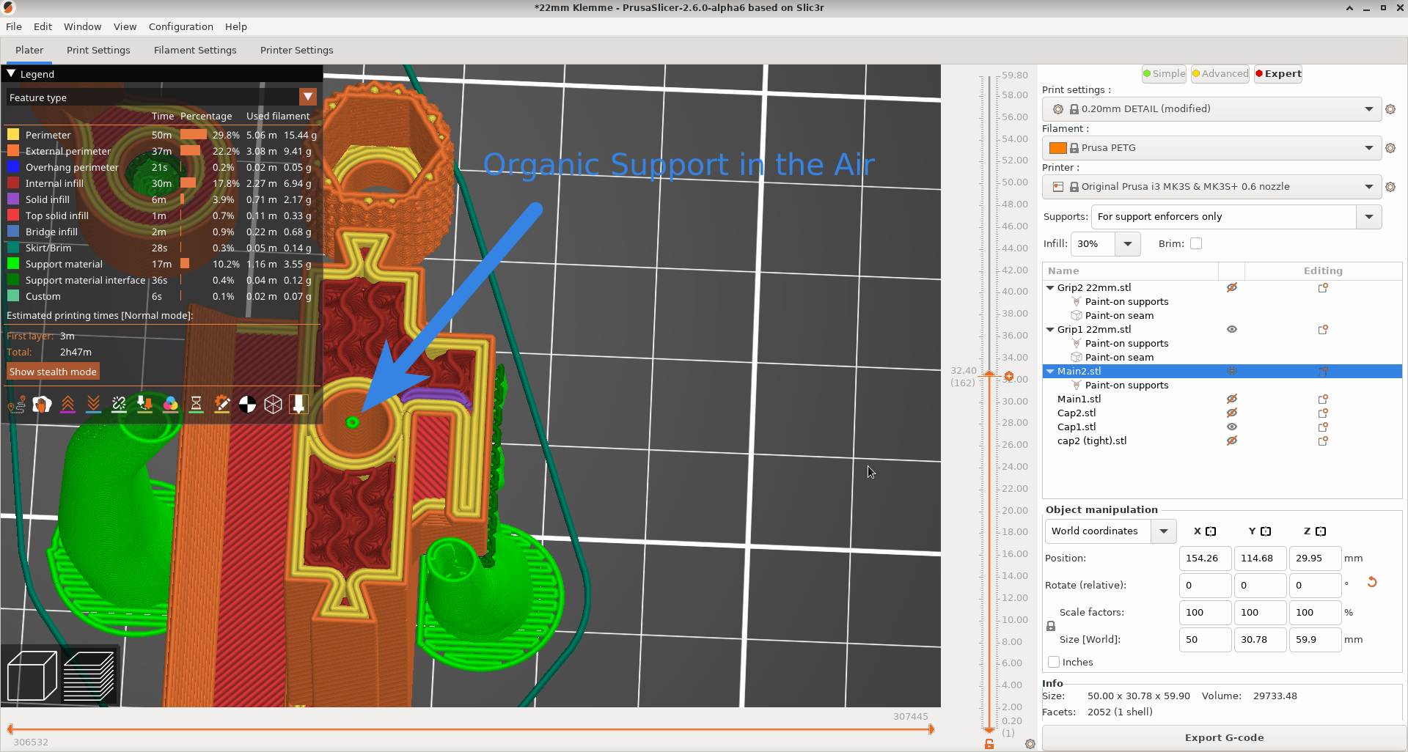Image resolution: width=1408 pixels, height=752 pixels.
Task: Show hidden Grip2 22mm.stl object
Action: [1232, 288]
